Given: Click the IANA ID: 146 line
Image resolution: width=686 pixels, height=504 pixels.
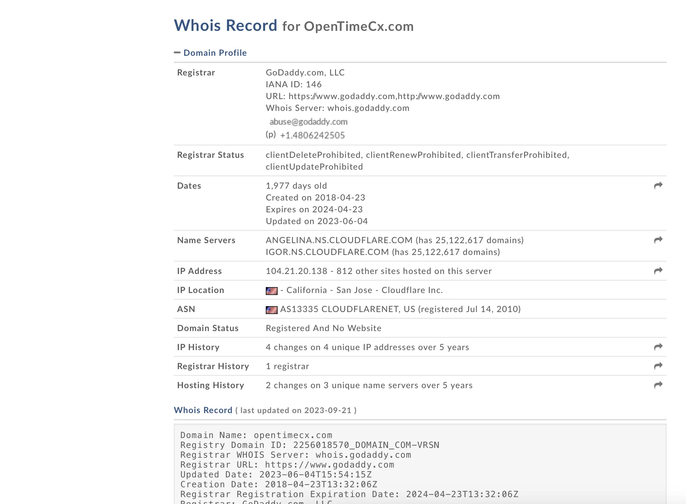Looking at the screenshot, I should click(x=294, y=84).
